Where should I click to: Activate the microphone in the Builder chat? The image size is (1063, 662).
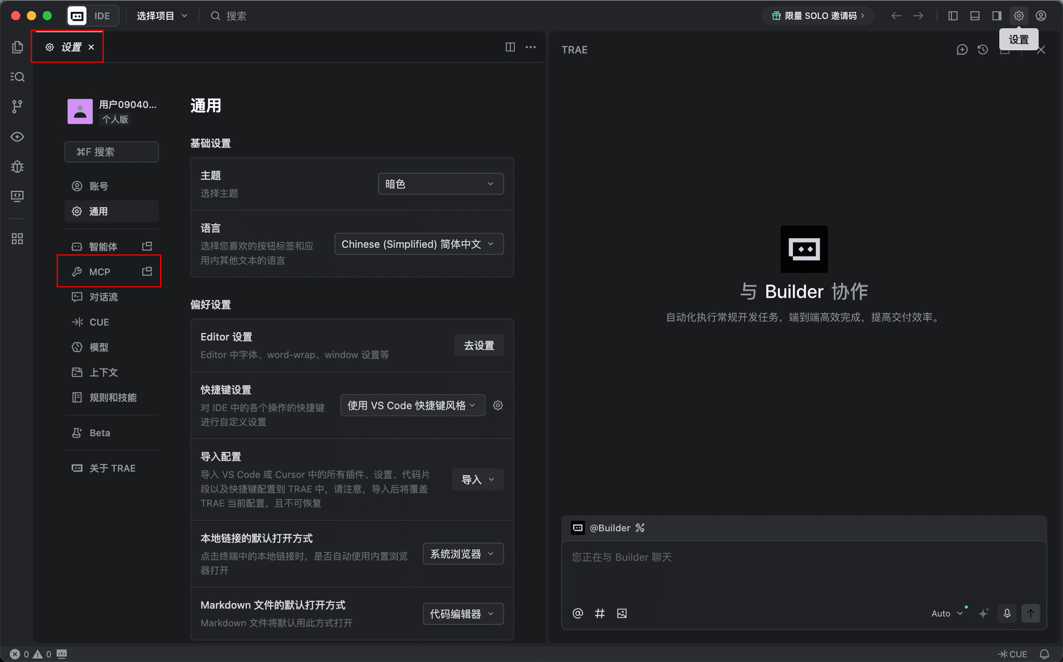tap(1007, 613)
